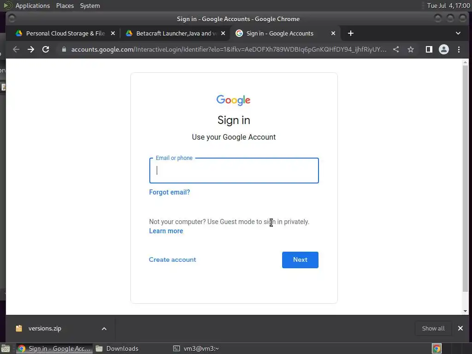Open the System menu
The image size is (472, 354).
pyautogui.click(x=90, y=6)
